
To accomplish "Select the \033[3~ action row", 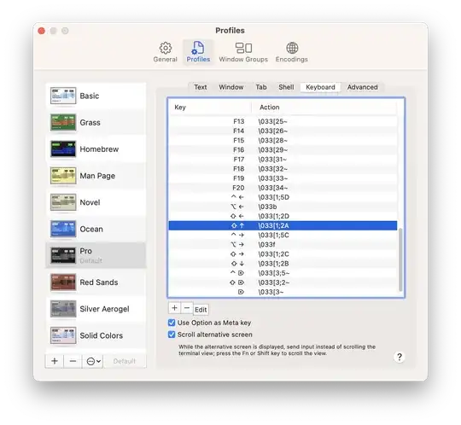I will pyautogui.click(x=283, y=292).
